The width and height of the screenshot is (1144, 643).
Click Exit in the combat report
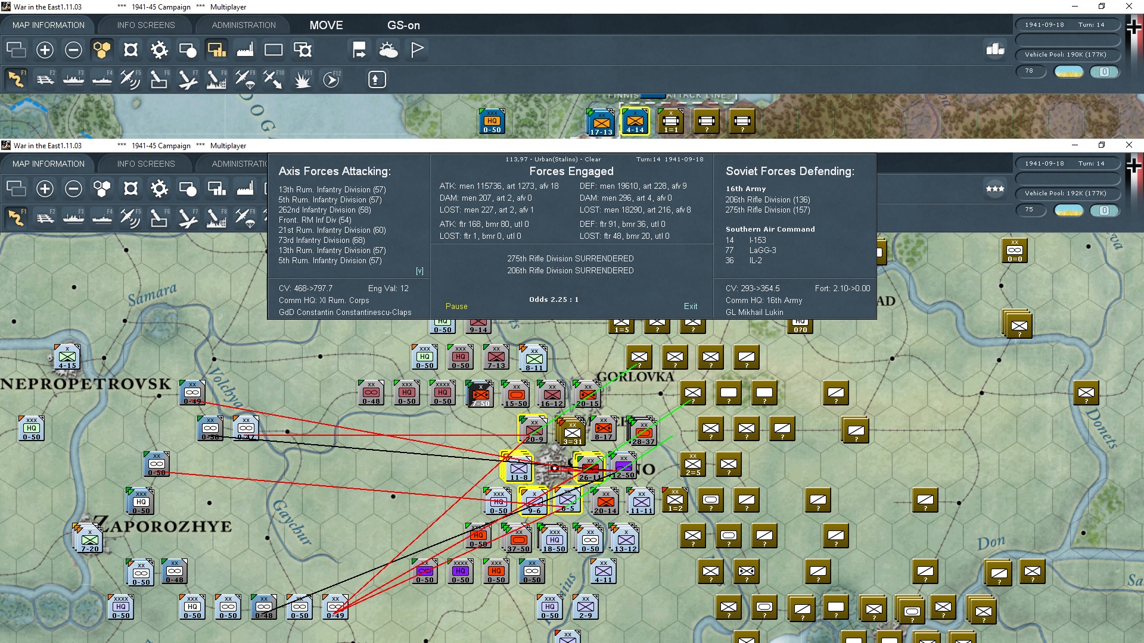[x=691, y=306]
